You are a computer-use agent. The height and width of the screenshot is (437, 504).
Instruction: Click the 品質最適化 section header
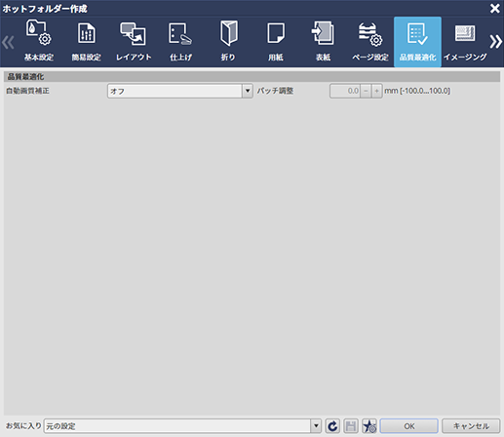click(252, 77)
